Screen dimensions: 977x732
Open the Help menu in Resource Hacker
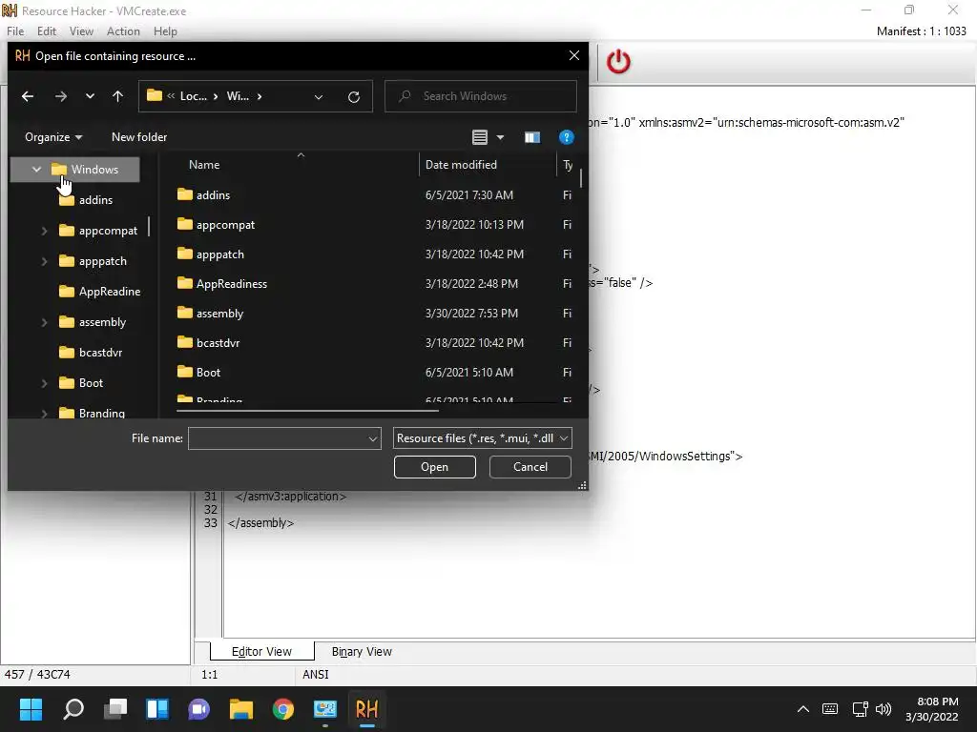click(165, 31)
